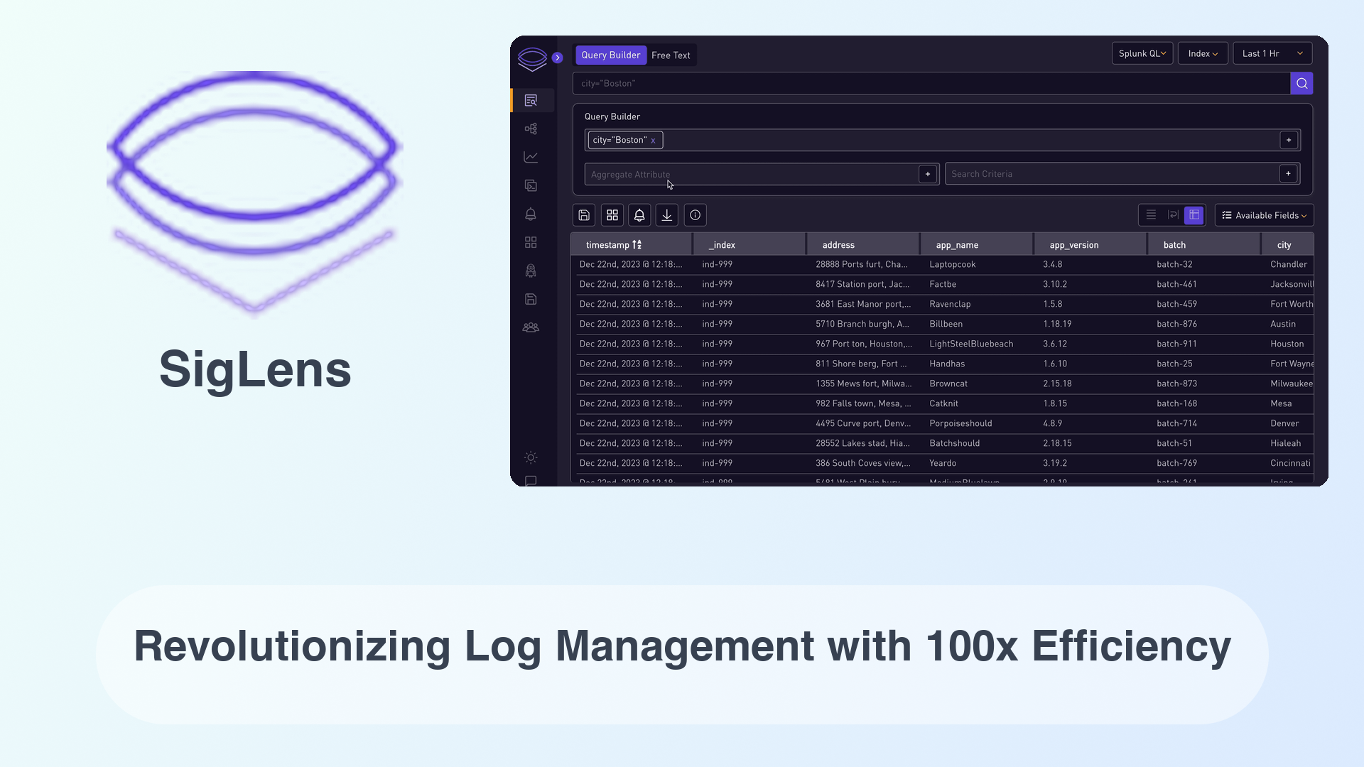Click the search execute button
Screen dimensions: 1364x767
(1303, 83)
